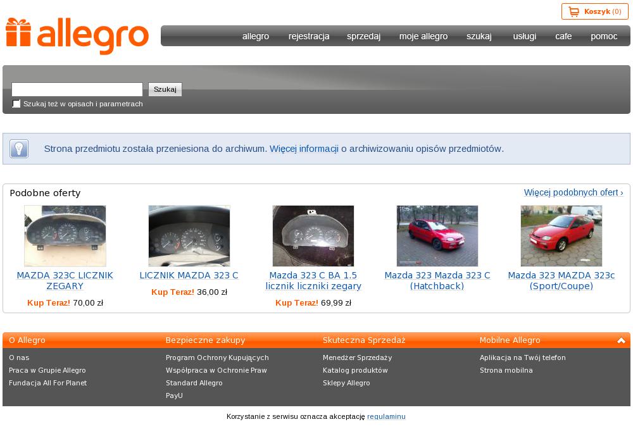Click the Mobilne Allegro footer heading
The image size is (633, 429).
(x=510, y=340)
